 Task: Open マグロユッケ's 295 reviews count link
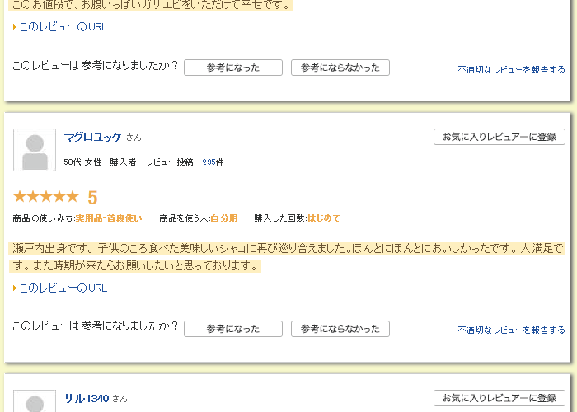click(x=213, y=162)
